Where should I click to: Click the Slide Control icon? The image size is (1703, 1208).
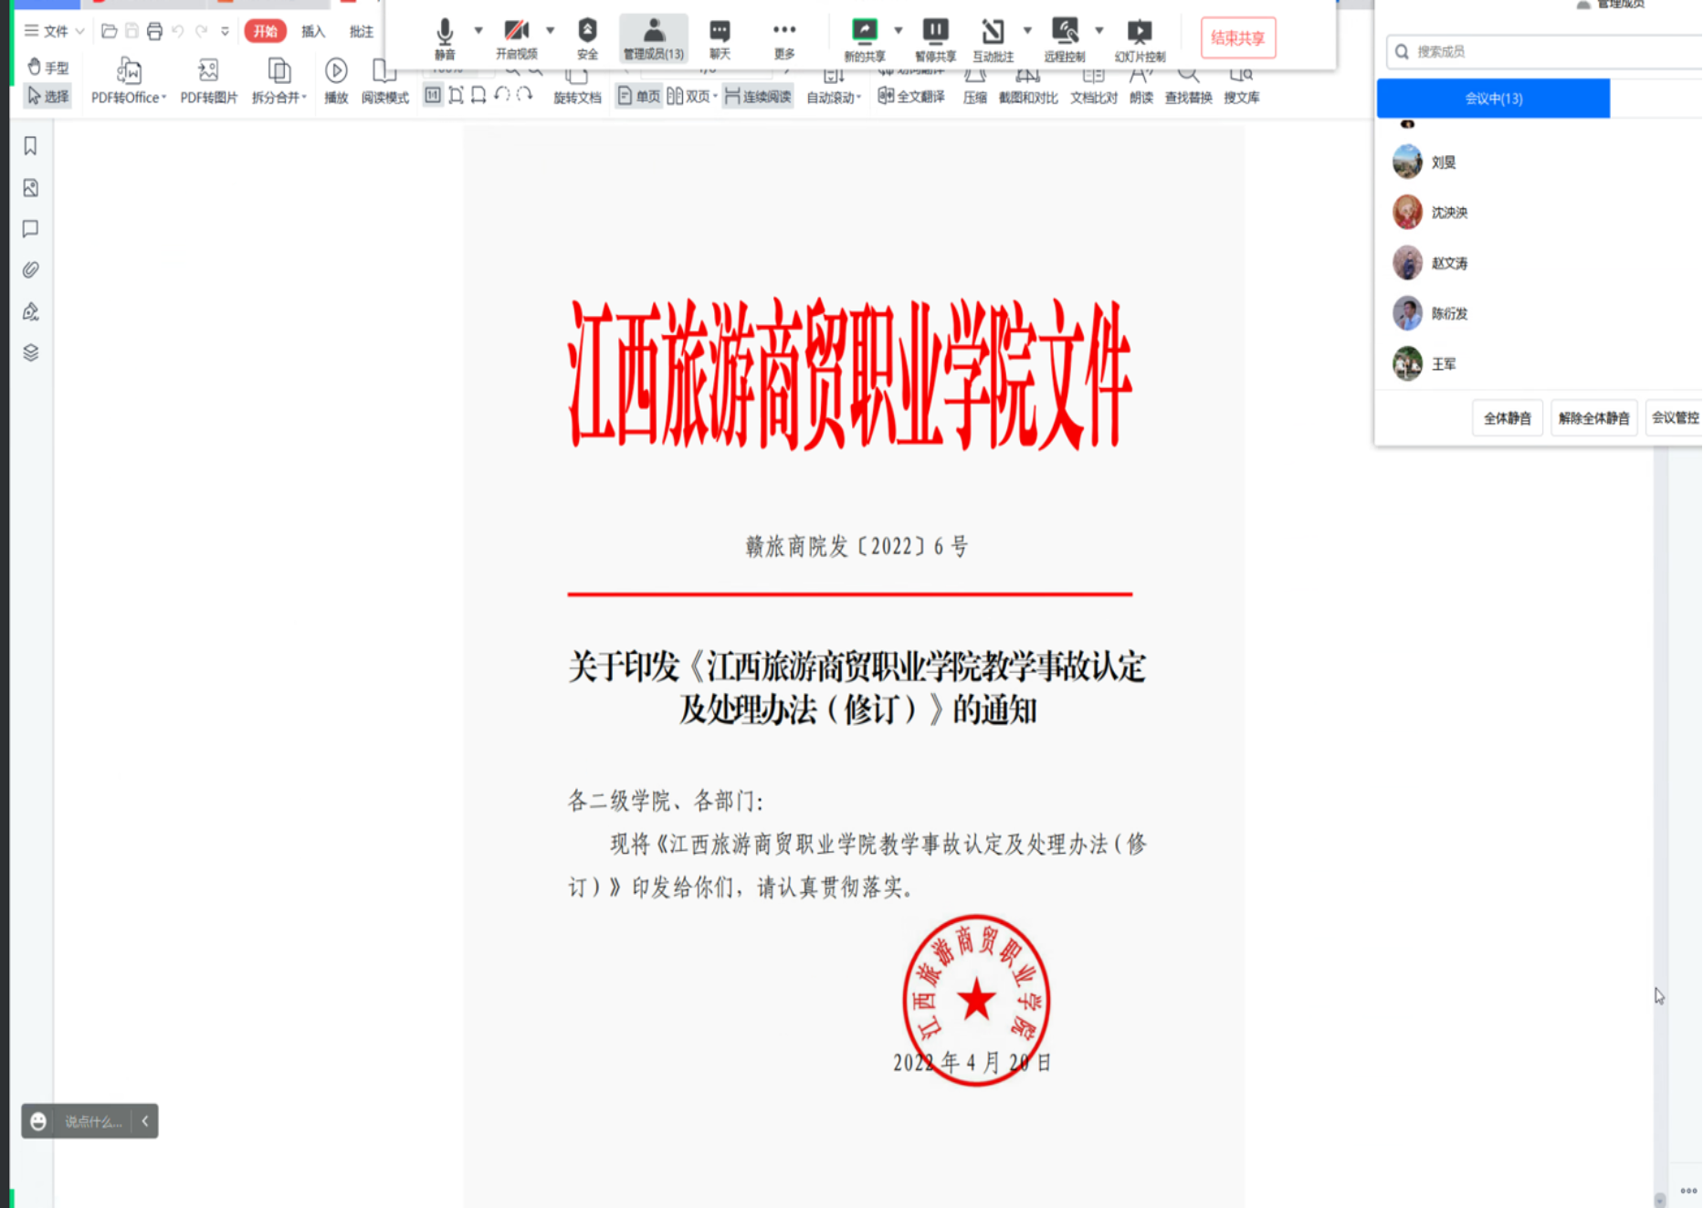point(1139,37)
